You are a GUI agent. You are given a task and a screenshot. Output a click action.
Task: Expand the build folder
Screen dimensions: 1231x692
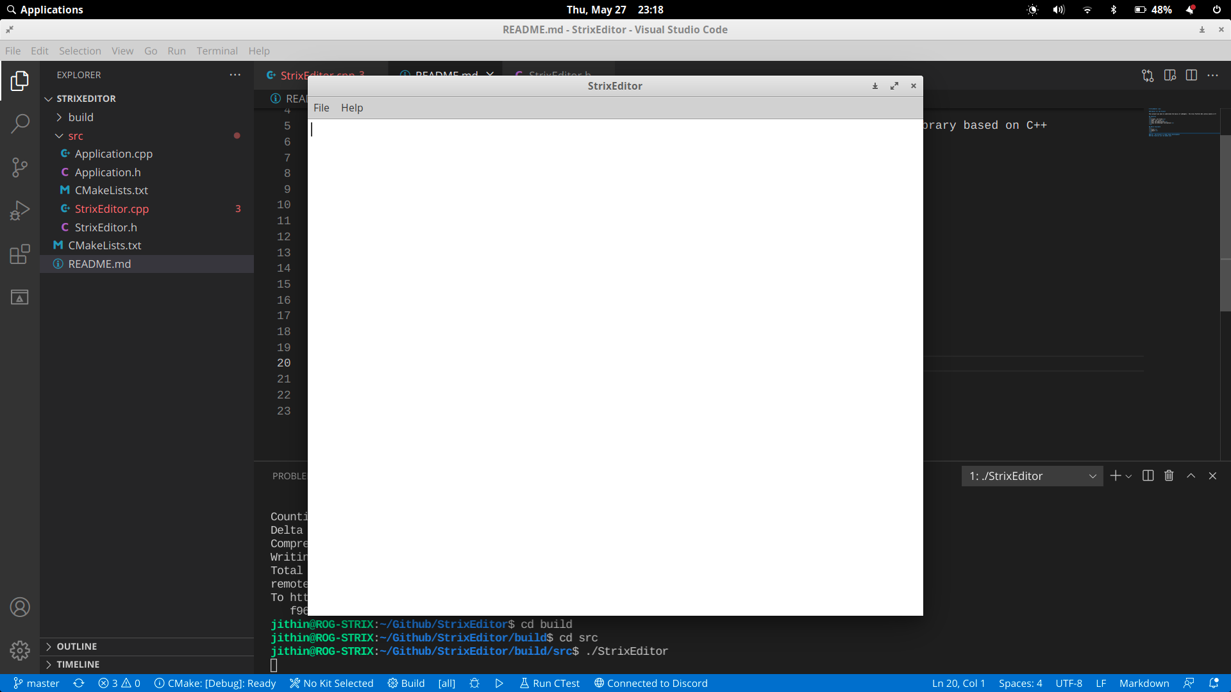pyautogui.click(x=81, y=117)
